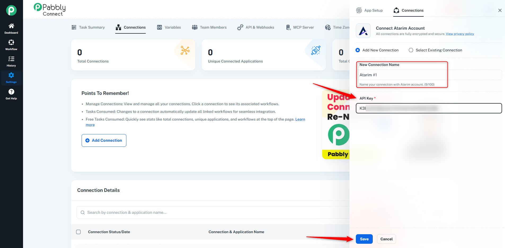Open the Workflow sidebar icon
This screenshot has height=248, width=505.
click(x=11, y=42)
